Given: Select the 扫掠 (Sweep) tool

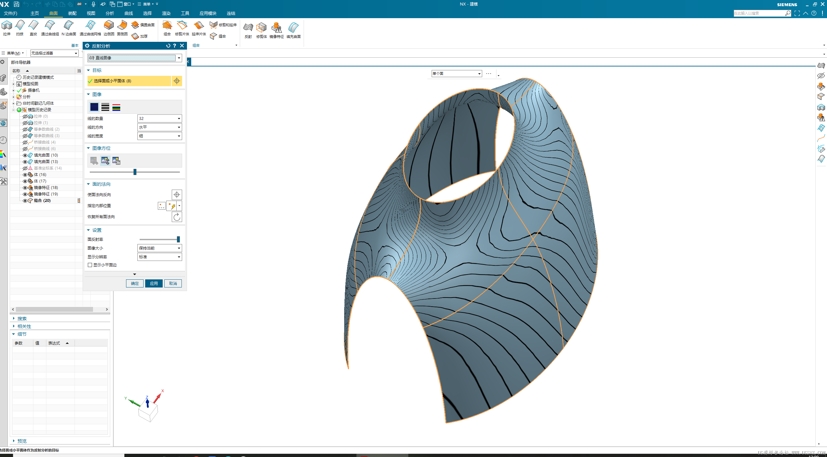Looking at the screenshot, I should coord(20,28).
